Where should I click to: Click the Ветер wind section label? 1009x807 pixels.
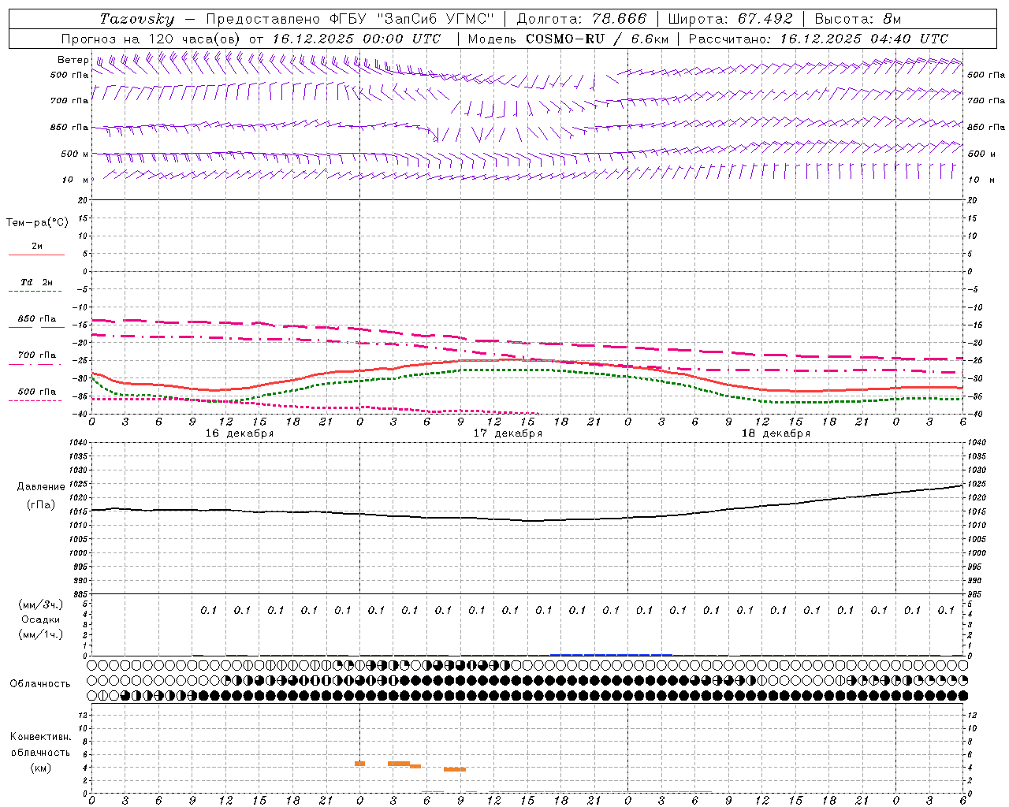click(x=73, y=60)
